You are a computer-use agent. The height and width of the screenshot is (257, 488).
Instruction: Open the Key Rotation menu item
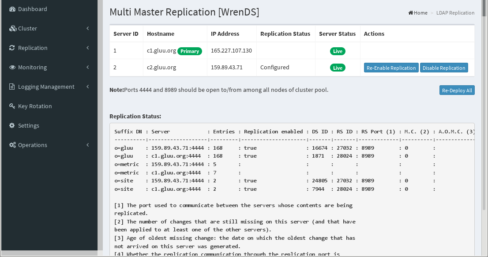(x=49, y=106)
